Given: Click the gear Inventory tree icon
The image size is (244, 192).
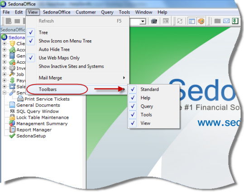Looking at the screenshot, I should point(12,68).
